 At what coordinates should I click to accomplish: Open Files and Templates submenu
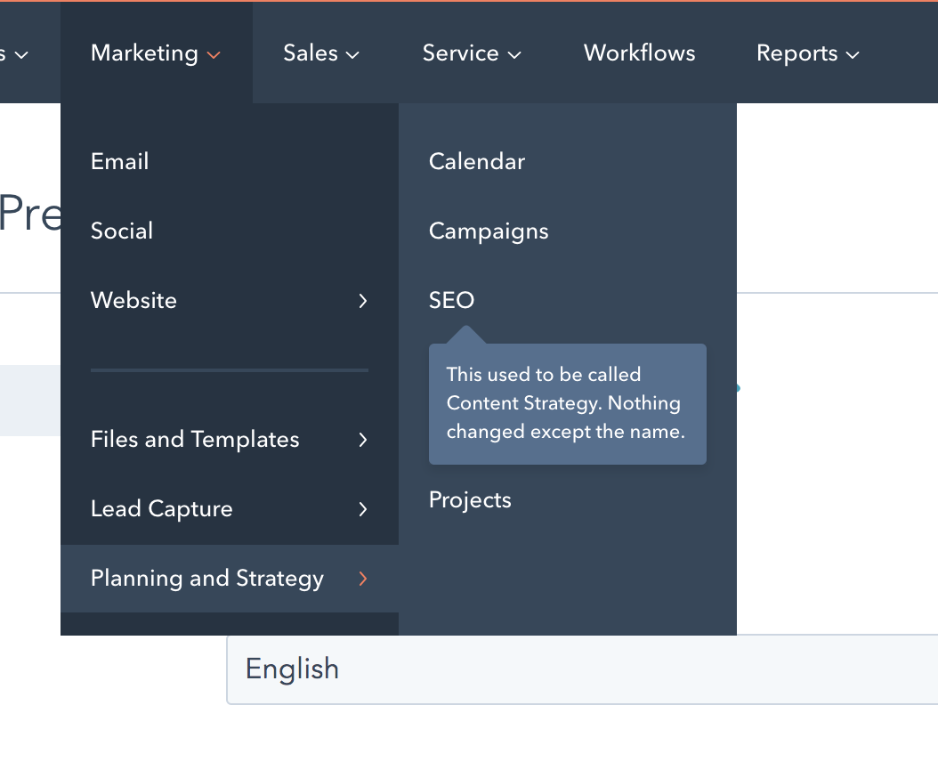pos(195,439)
